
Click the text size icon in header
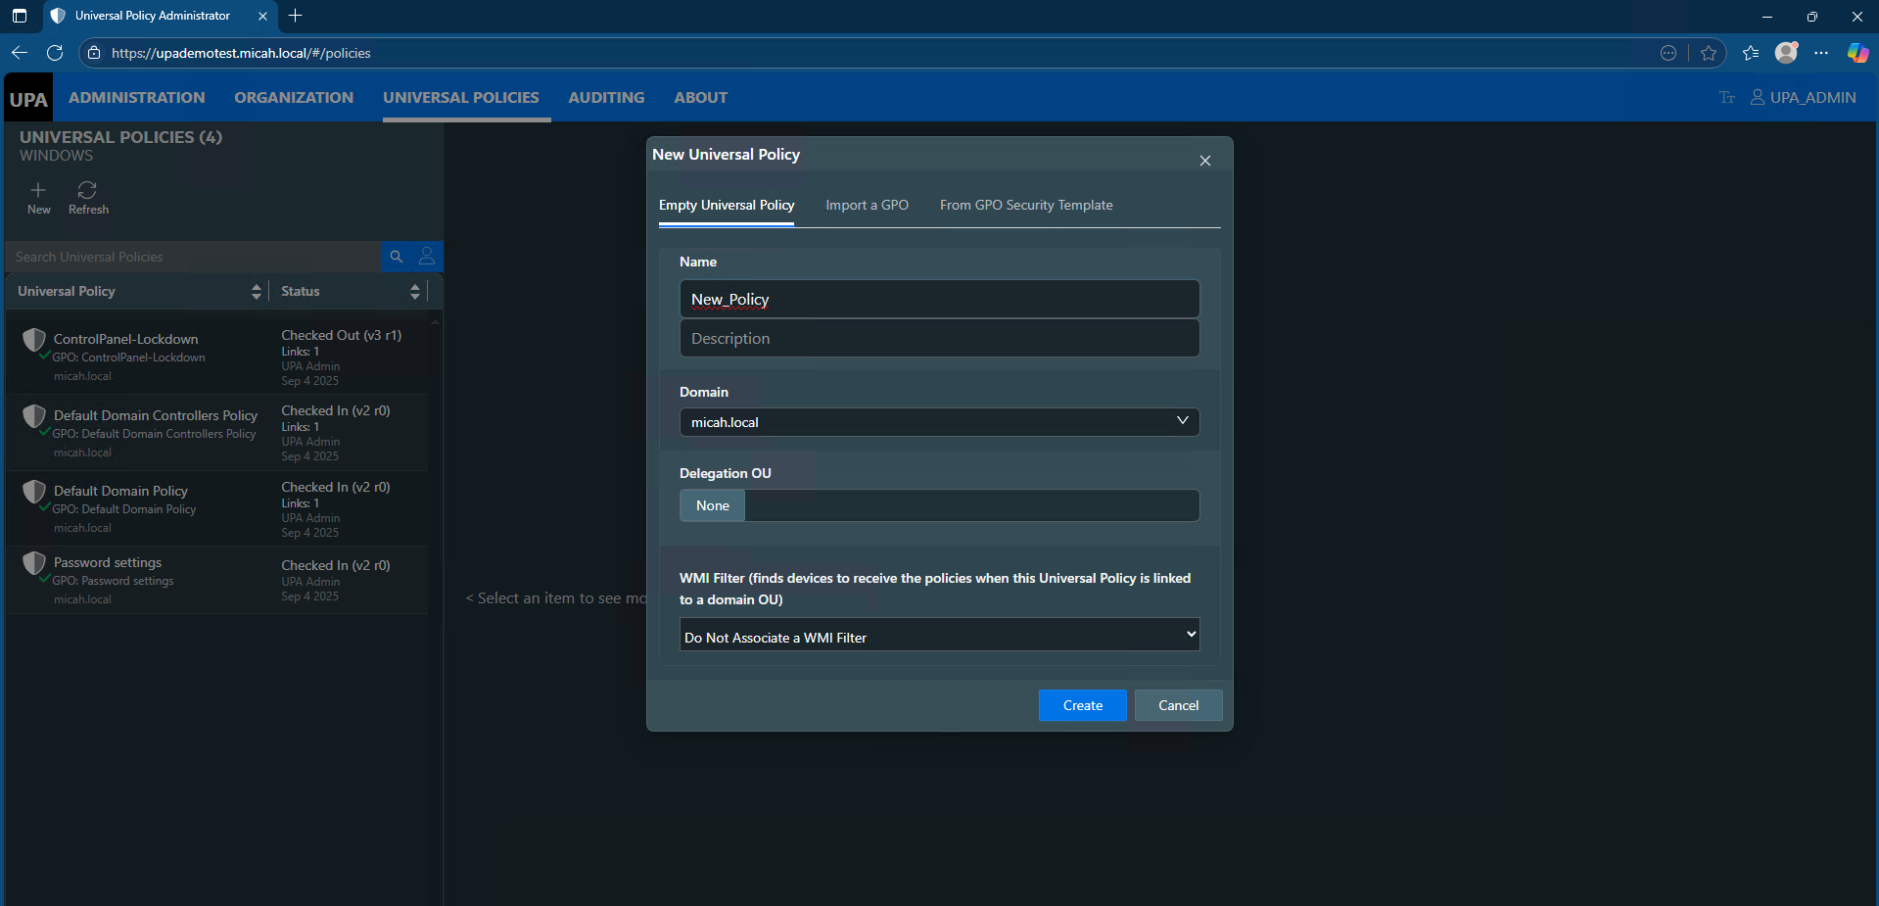tap(1726, 98)
